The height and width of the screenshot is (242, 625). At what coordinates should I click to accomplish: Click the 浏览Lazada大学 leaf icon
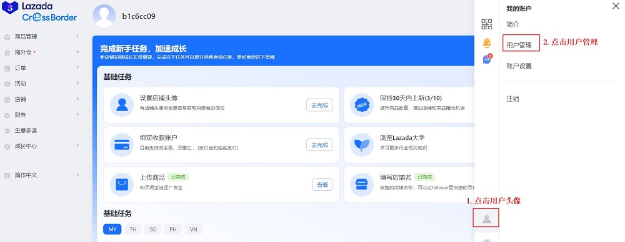(362, 145)
